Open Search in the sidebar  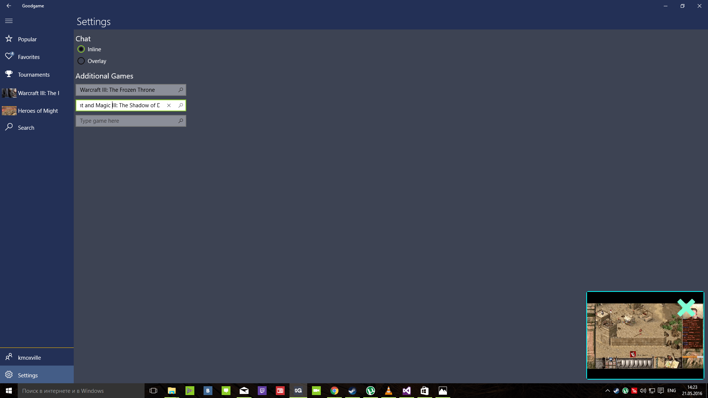(37, 128)
